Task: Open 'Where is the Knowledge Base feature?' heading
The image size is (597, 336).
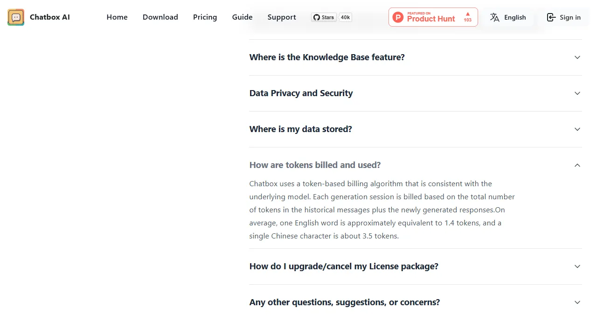Action: tap(327, 57)
